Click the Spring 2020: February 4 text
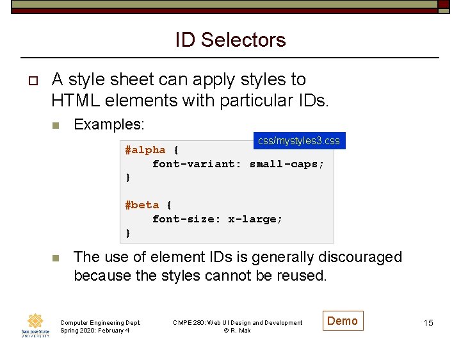The height and width of the screenshot is (346, 461). pyautogui.click(x=95, y=331)
